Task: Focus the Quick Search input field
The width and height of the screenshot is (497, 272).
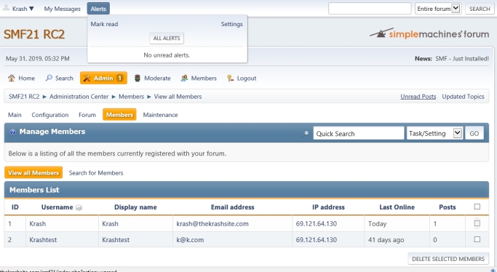Action: [x=359, y=133]
